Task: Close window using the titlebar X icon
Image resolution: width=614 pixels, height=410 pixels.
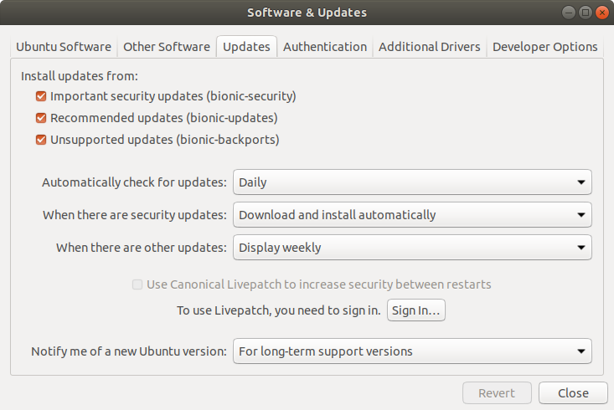Action: point(601,13)
